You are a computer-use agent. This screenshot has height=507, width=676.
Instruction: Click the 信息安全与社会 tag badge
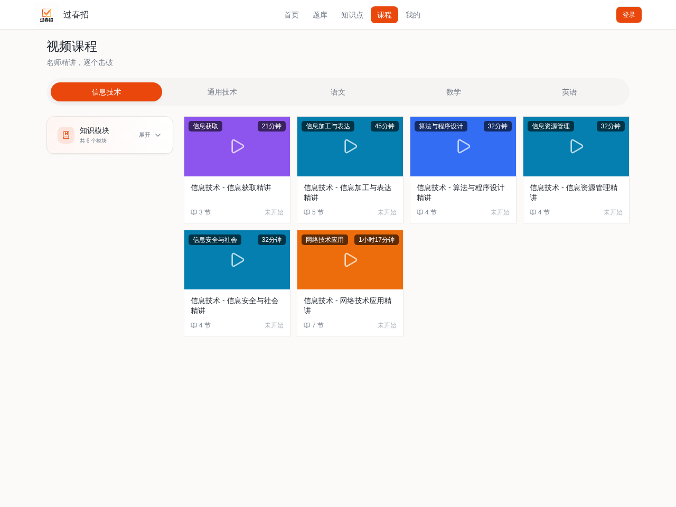click(x=215, y=240)
